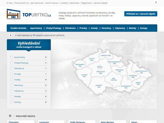Screen dimensions: 164x123
Task: Follow the Registrace link
Action: point(86,3)
